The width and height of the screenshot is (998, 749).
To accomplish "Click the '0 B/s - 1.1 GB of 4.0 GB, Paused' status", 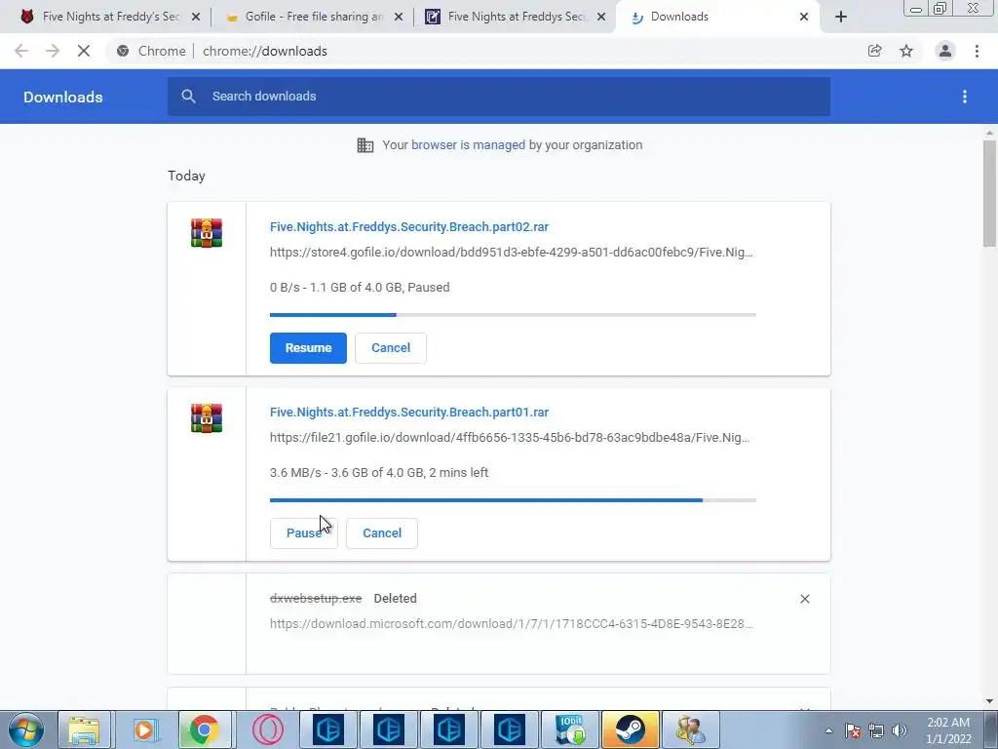I will pos(360,288).
